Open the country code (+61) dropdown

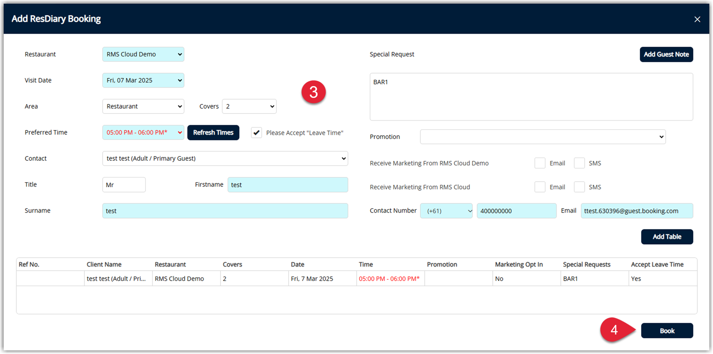click(446, 211)
